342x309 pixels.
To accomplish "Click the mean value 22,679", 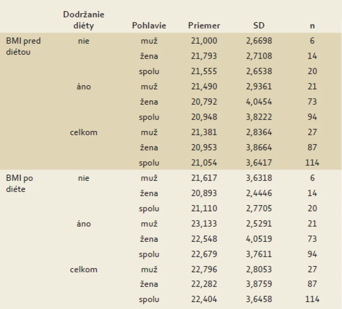I will point(204,254).
